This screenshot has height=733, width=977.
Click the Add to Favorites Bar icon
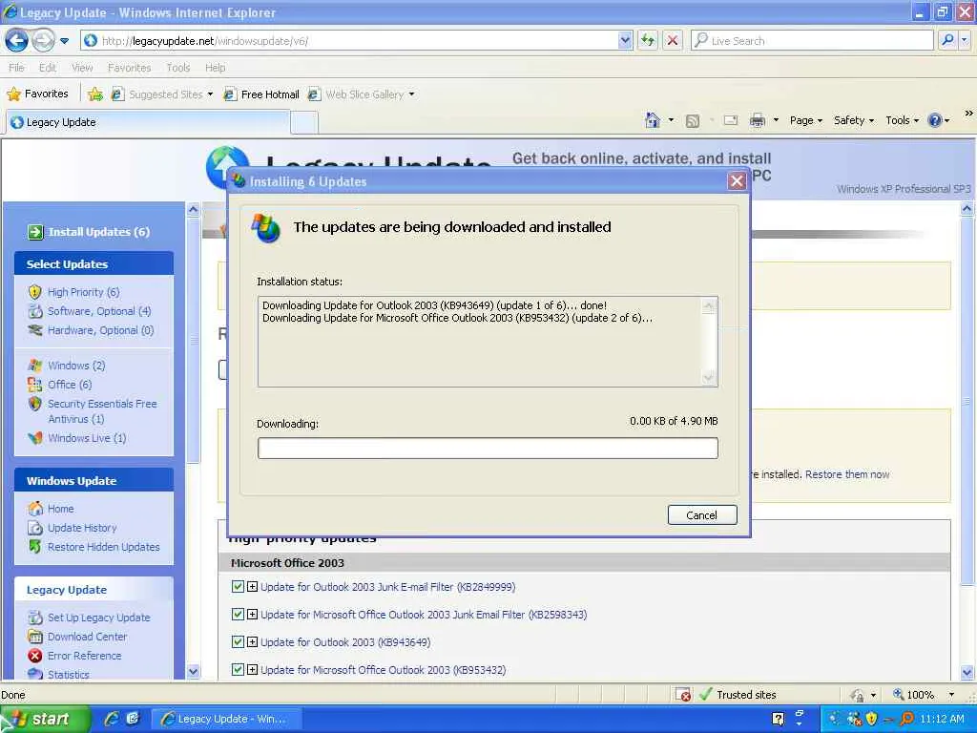point(95,94)
